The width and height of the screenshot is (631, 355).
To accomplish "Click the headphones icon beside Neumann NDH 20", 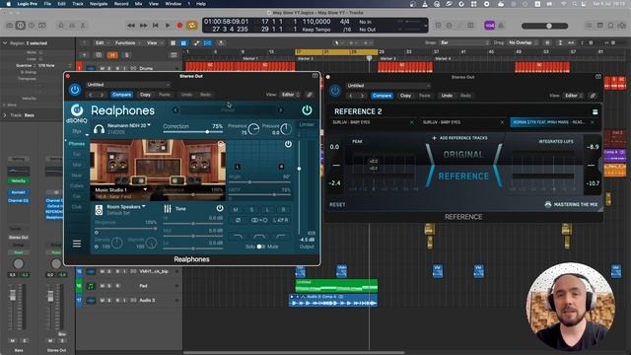I will click(99, 129).
